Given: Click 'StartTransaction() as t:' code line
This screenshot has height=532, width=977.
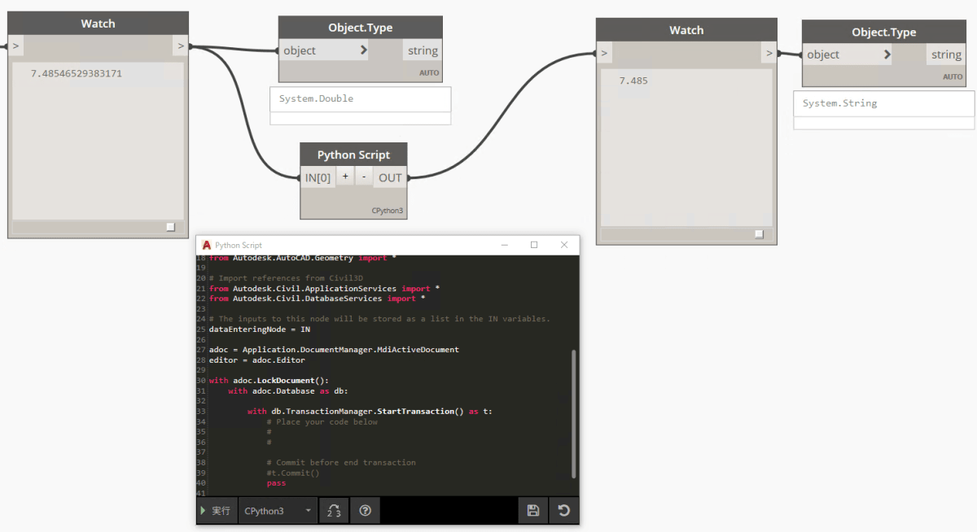Looking at the screenshot, I should pyautogui.click(x=370, y=411).
